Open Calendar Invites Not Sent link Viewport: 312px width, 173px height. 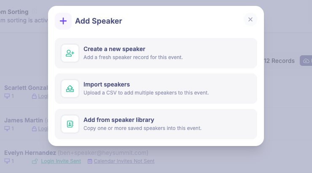point(124,161)
